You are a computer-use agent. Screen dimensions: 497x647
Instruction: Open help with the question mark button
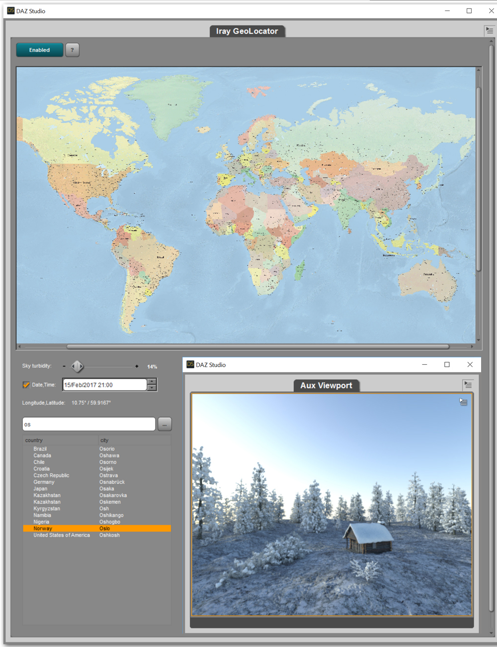(x=72, y=50)
